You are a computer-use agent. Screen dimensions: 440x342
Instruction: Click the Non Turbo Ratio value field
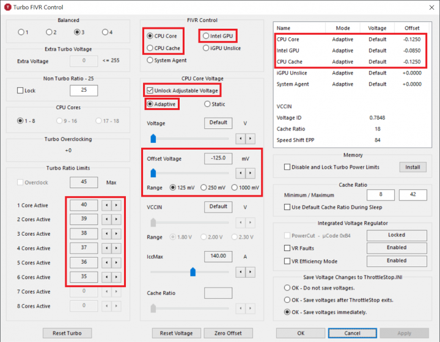point(84,90)
